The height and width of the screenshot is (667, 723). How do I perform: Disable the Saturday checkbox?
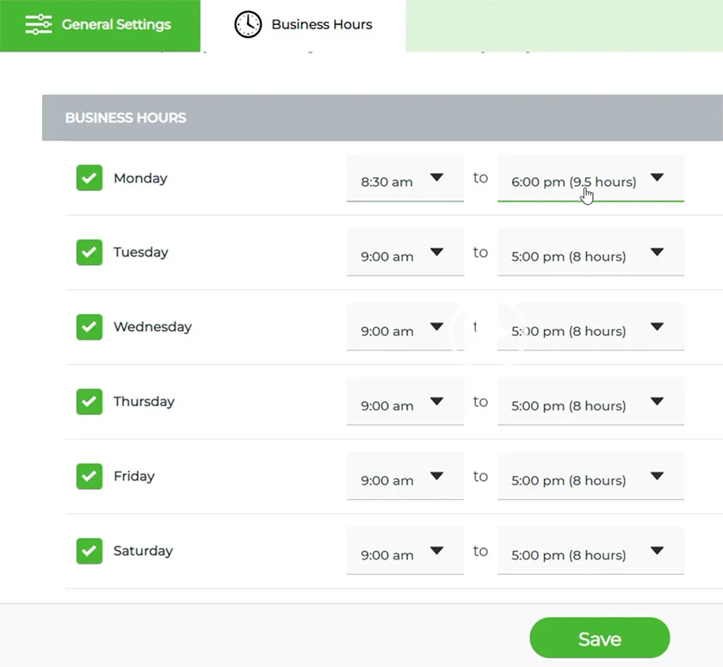coord(90,551)
